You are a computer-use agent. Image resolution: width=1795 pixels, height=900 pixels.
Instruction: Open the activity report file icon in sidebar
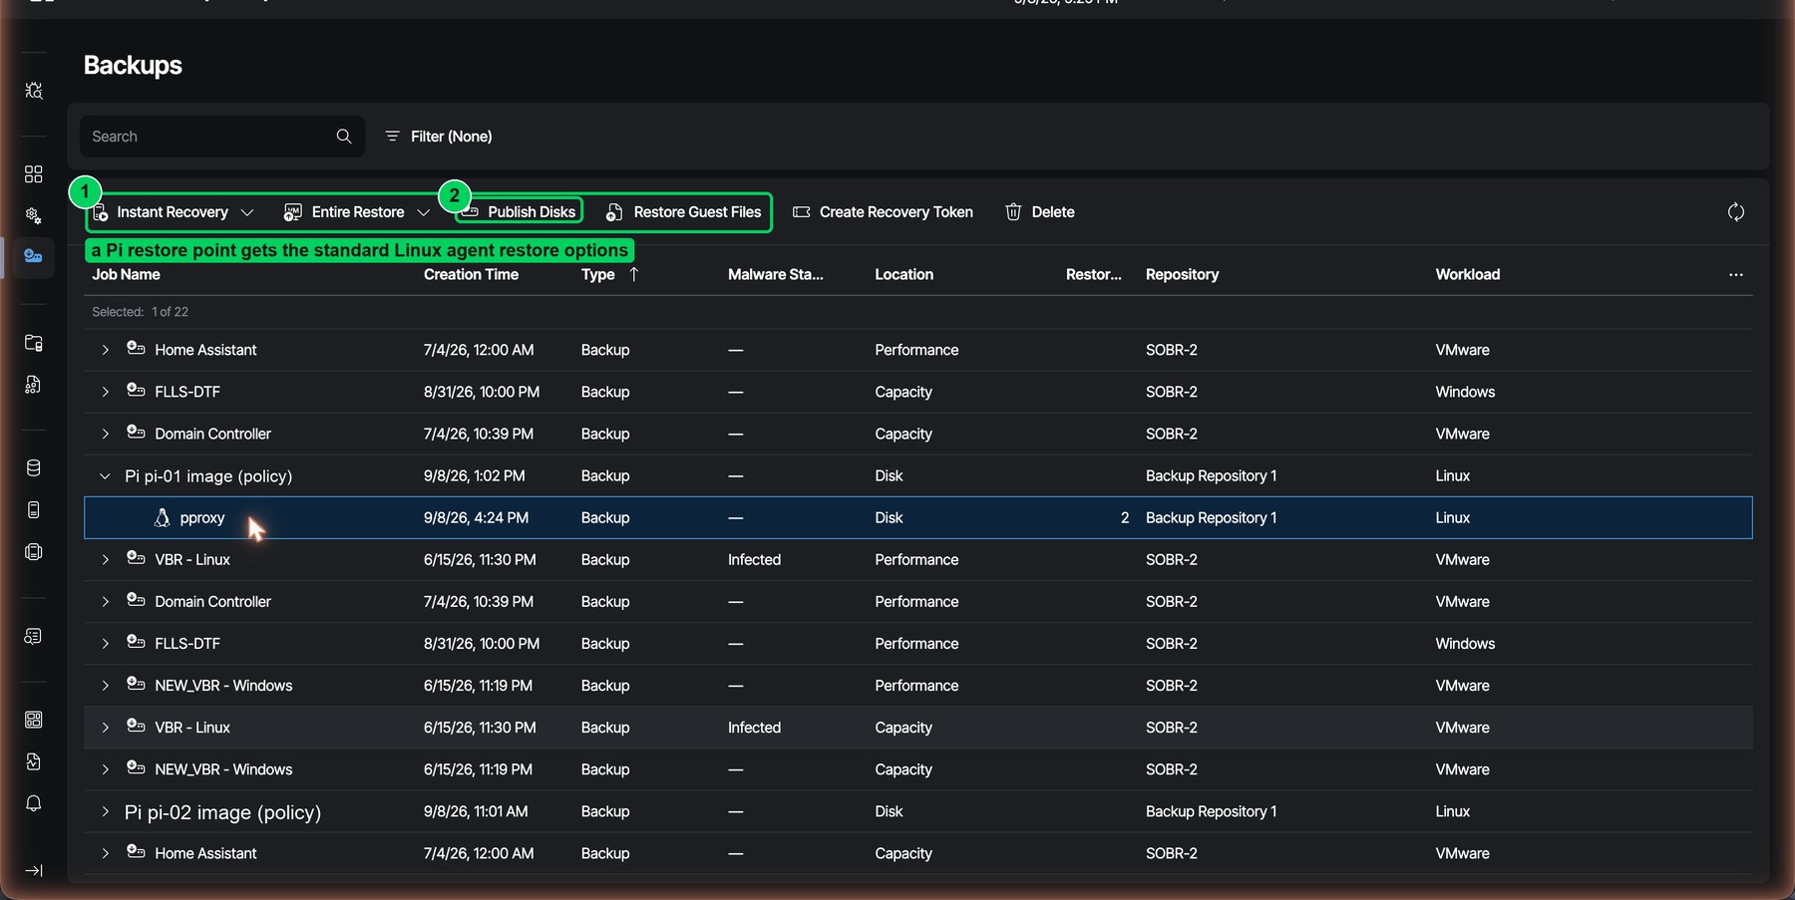pyautogui.click(x=34, y=761)
